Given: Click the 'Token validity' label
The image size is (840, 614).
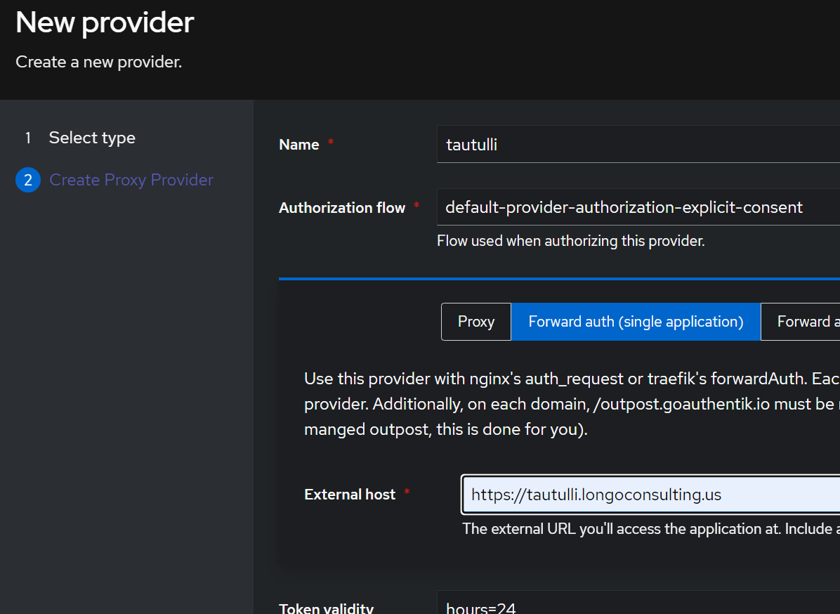Looking at the screenshot, I should coord(327,608).
